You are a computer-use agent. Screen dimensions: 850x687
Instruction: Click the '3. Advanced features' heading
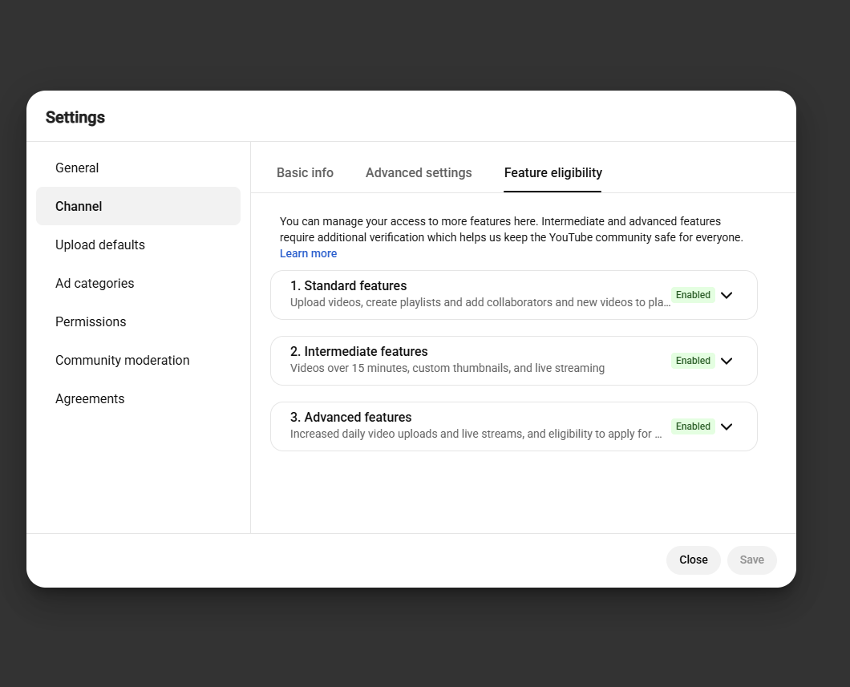coord(350,417)
